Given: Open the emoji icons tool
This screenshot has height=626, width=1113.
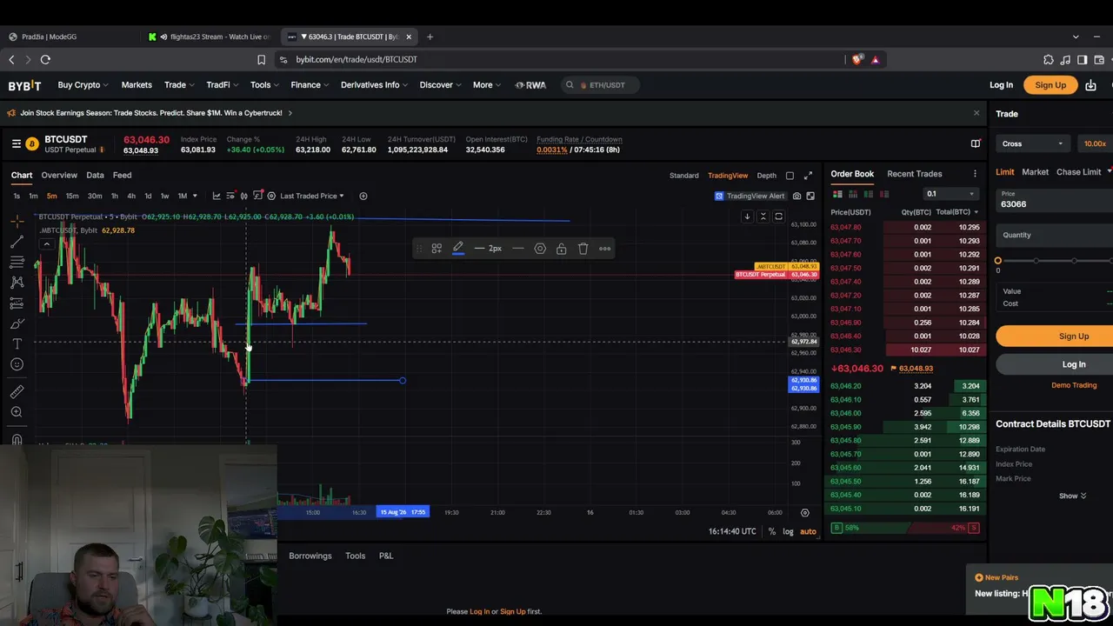Looking at the screenshot, I should [17, 364].
